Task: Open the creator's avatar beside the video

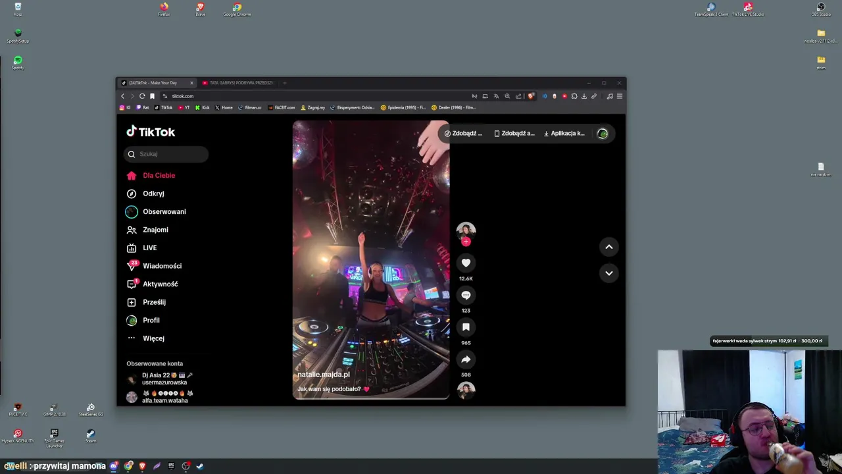Action: click(466, 230)
